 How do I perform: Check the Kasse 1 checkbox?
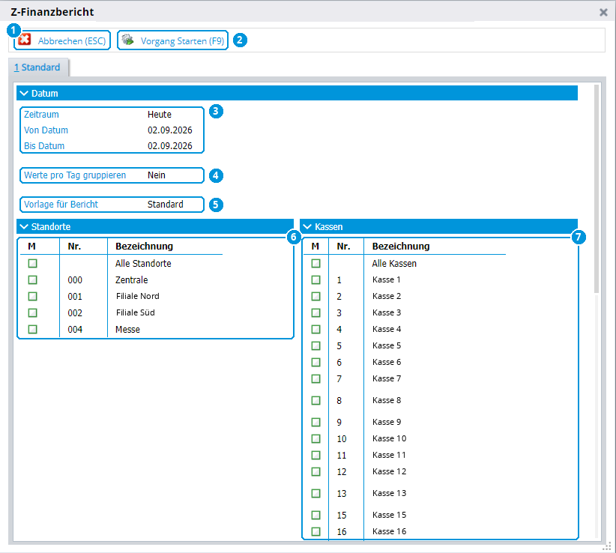point(315,279)
